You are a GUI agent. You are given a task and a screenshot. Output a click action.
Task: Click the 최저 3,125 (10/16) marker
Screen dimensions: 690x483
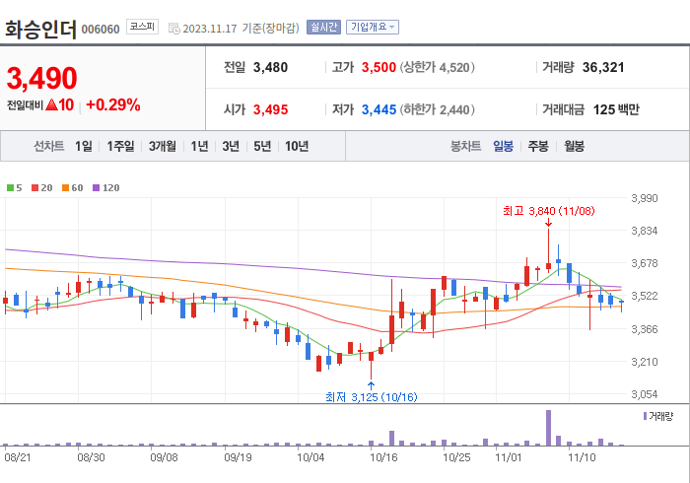(372, 397)
